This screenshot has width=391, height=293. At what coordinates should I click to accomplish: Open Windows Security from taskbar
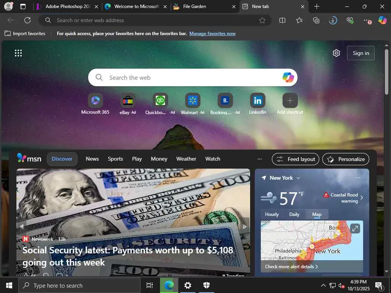tap(207, 285)
